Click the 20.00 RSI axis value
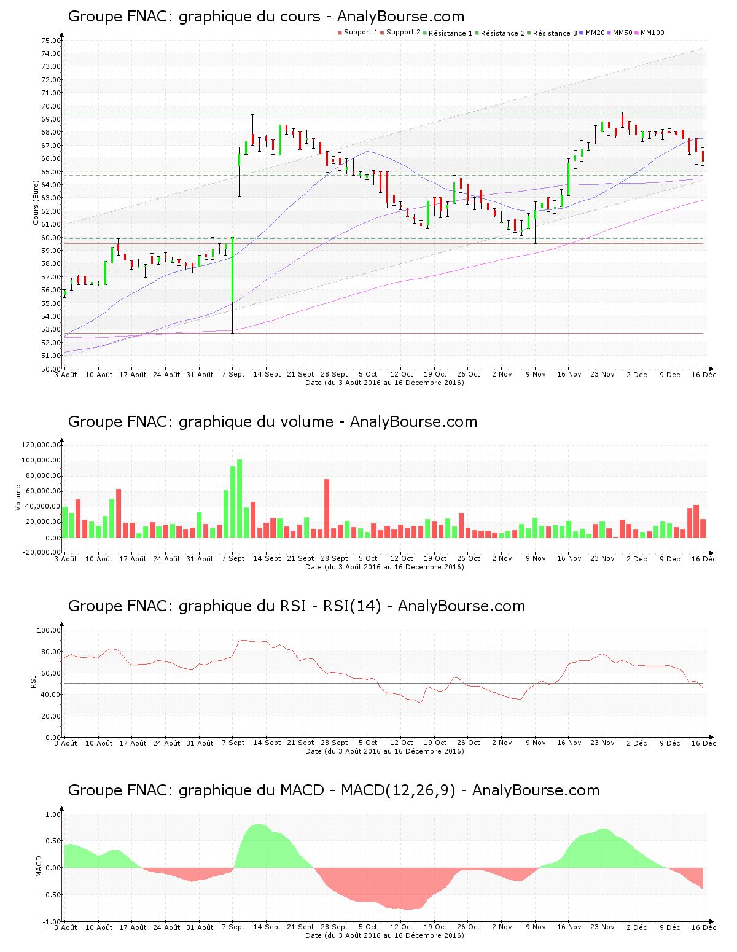 coord(51,716)
